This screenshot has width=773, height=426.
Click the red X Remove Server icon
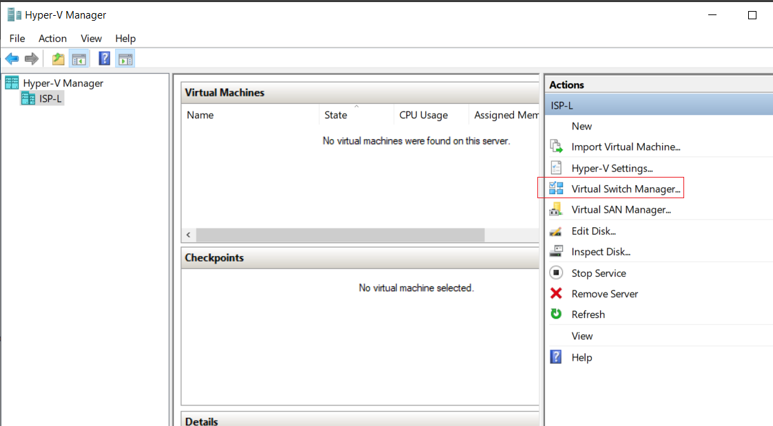point(556,294)
